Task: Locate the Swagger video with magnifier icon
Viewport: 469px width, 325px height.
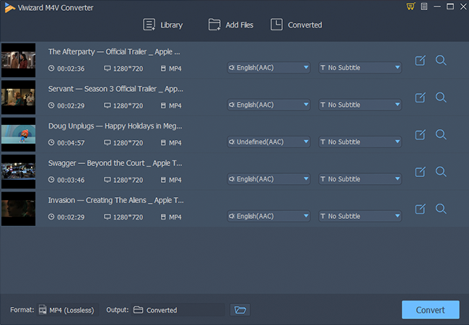Action: pos(441,172)
